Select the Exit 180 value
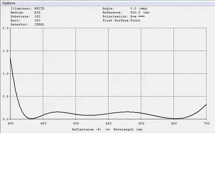 pyautogui.click(x=37, y=20)
